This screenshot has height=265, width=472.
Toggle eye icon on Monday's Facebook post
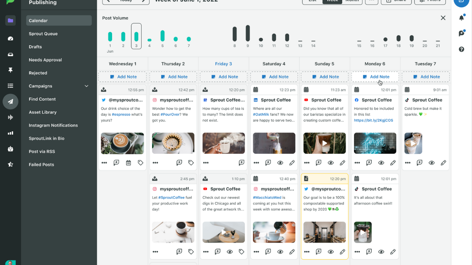(381, 163)
